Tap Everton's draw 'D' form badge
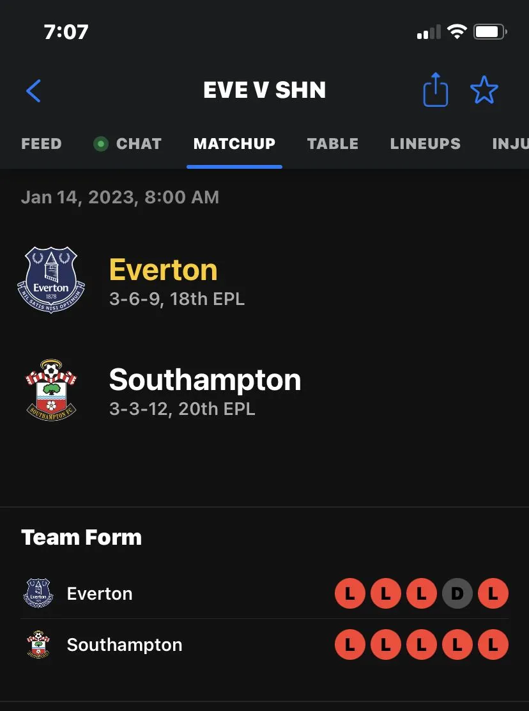Image resolution: width=529 pixels, height=711 pixels. [x=457, y=594]
